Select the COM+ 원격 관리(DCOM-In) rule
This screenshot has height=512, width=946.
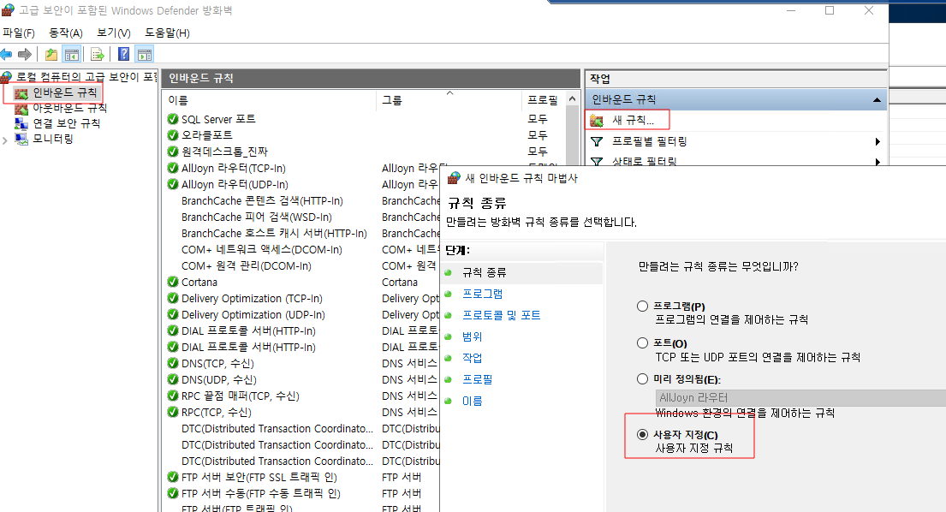(247, 265)
